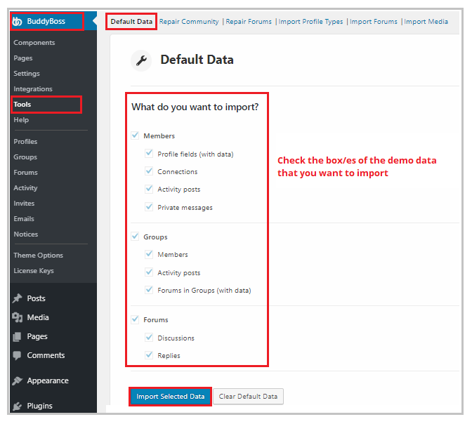Open the Repair Community tab
The width and height of the screenshot is (472, 424).
click(x=189, y=22)
